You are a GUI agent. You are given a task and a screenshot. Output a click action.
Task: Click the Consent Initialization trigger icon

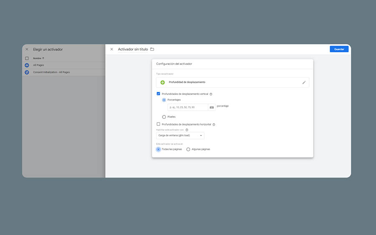click(x=27, y=72)
